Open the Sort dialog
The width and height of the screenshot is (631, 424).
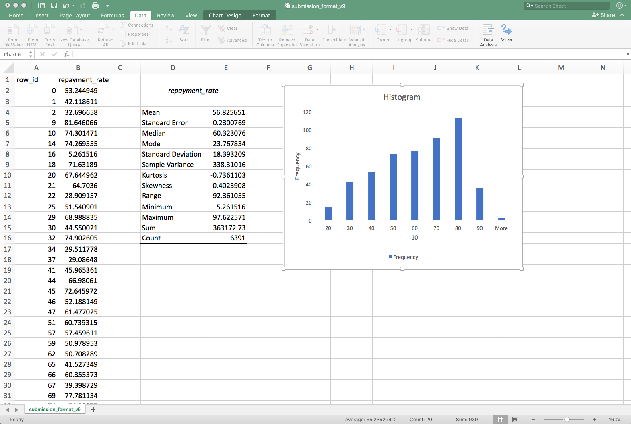coord(184,33)
